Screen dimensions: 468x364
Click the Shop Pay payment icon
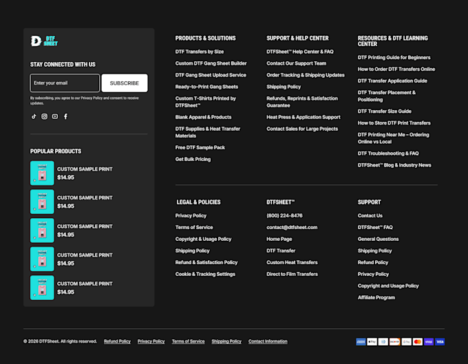(429, 341)
